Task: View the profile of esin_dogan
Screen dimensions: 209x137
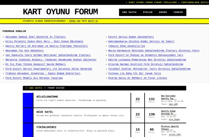Action: coord(174,119)
